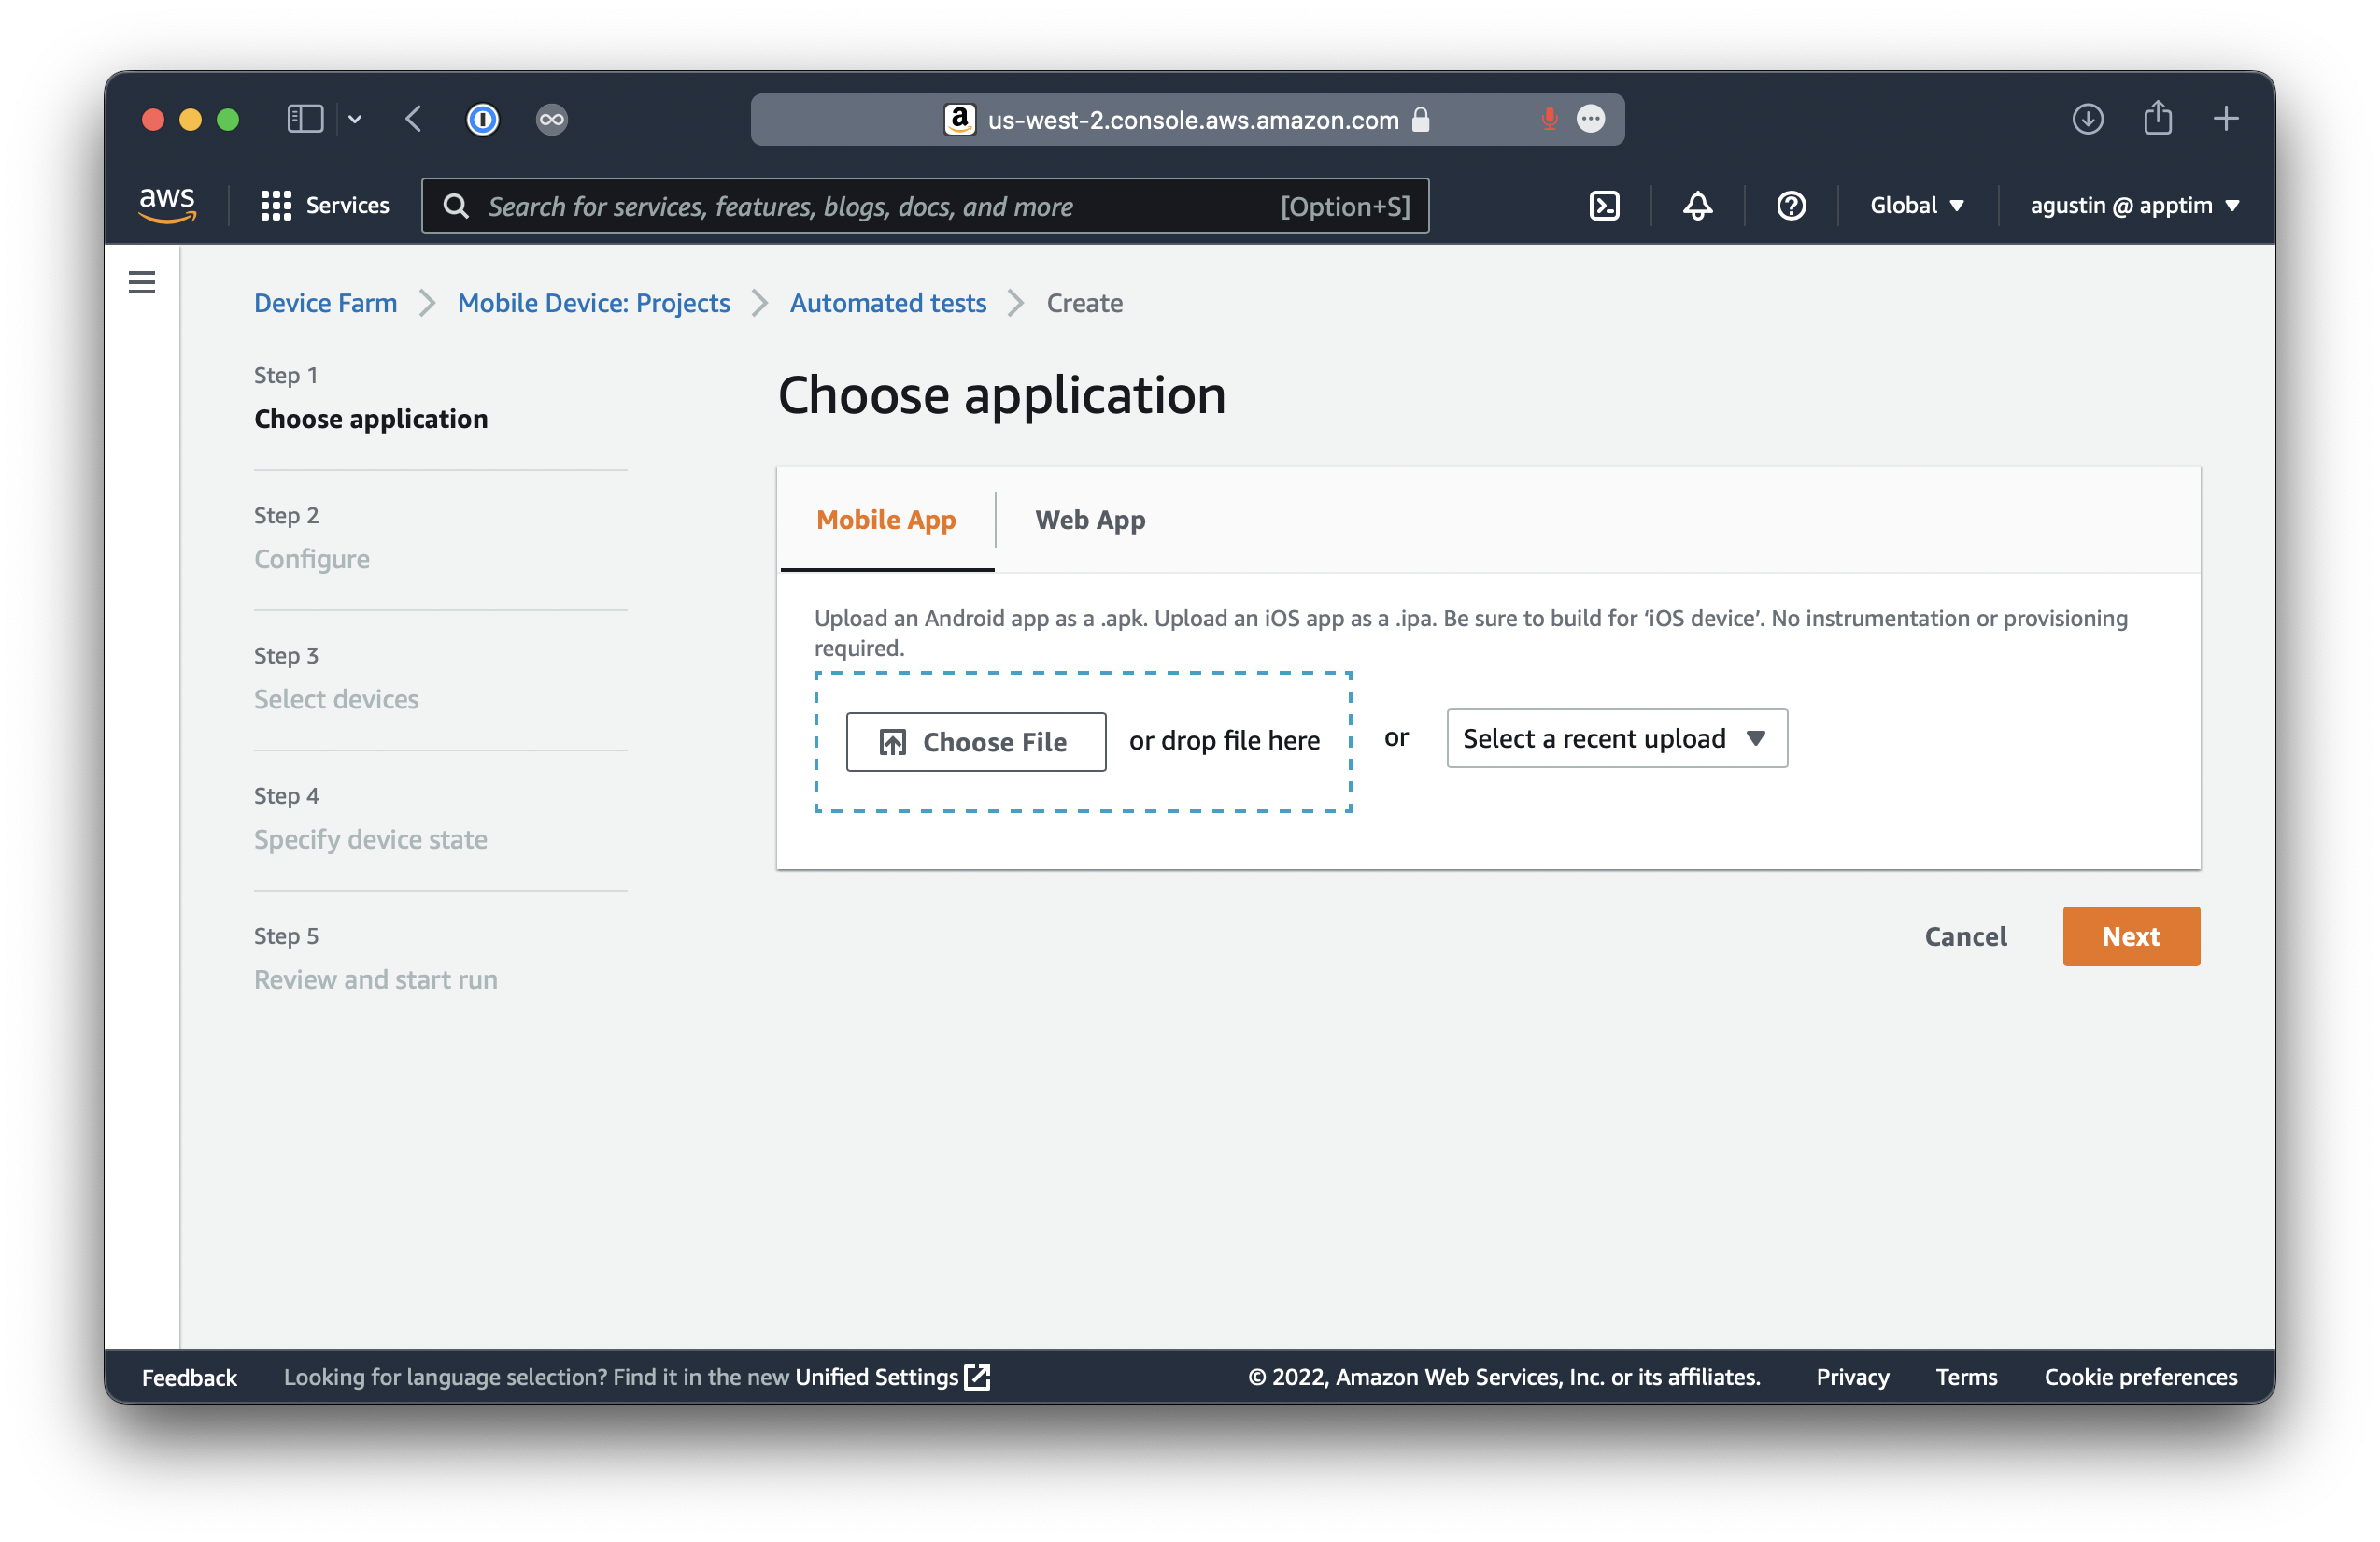
Task: Go to Device Farm breadcrumb
Action: tap(325, 302)
